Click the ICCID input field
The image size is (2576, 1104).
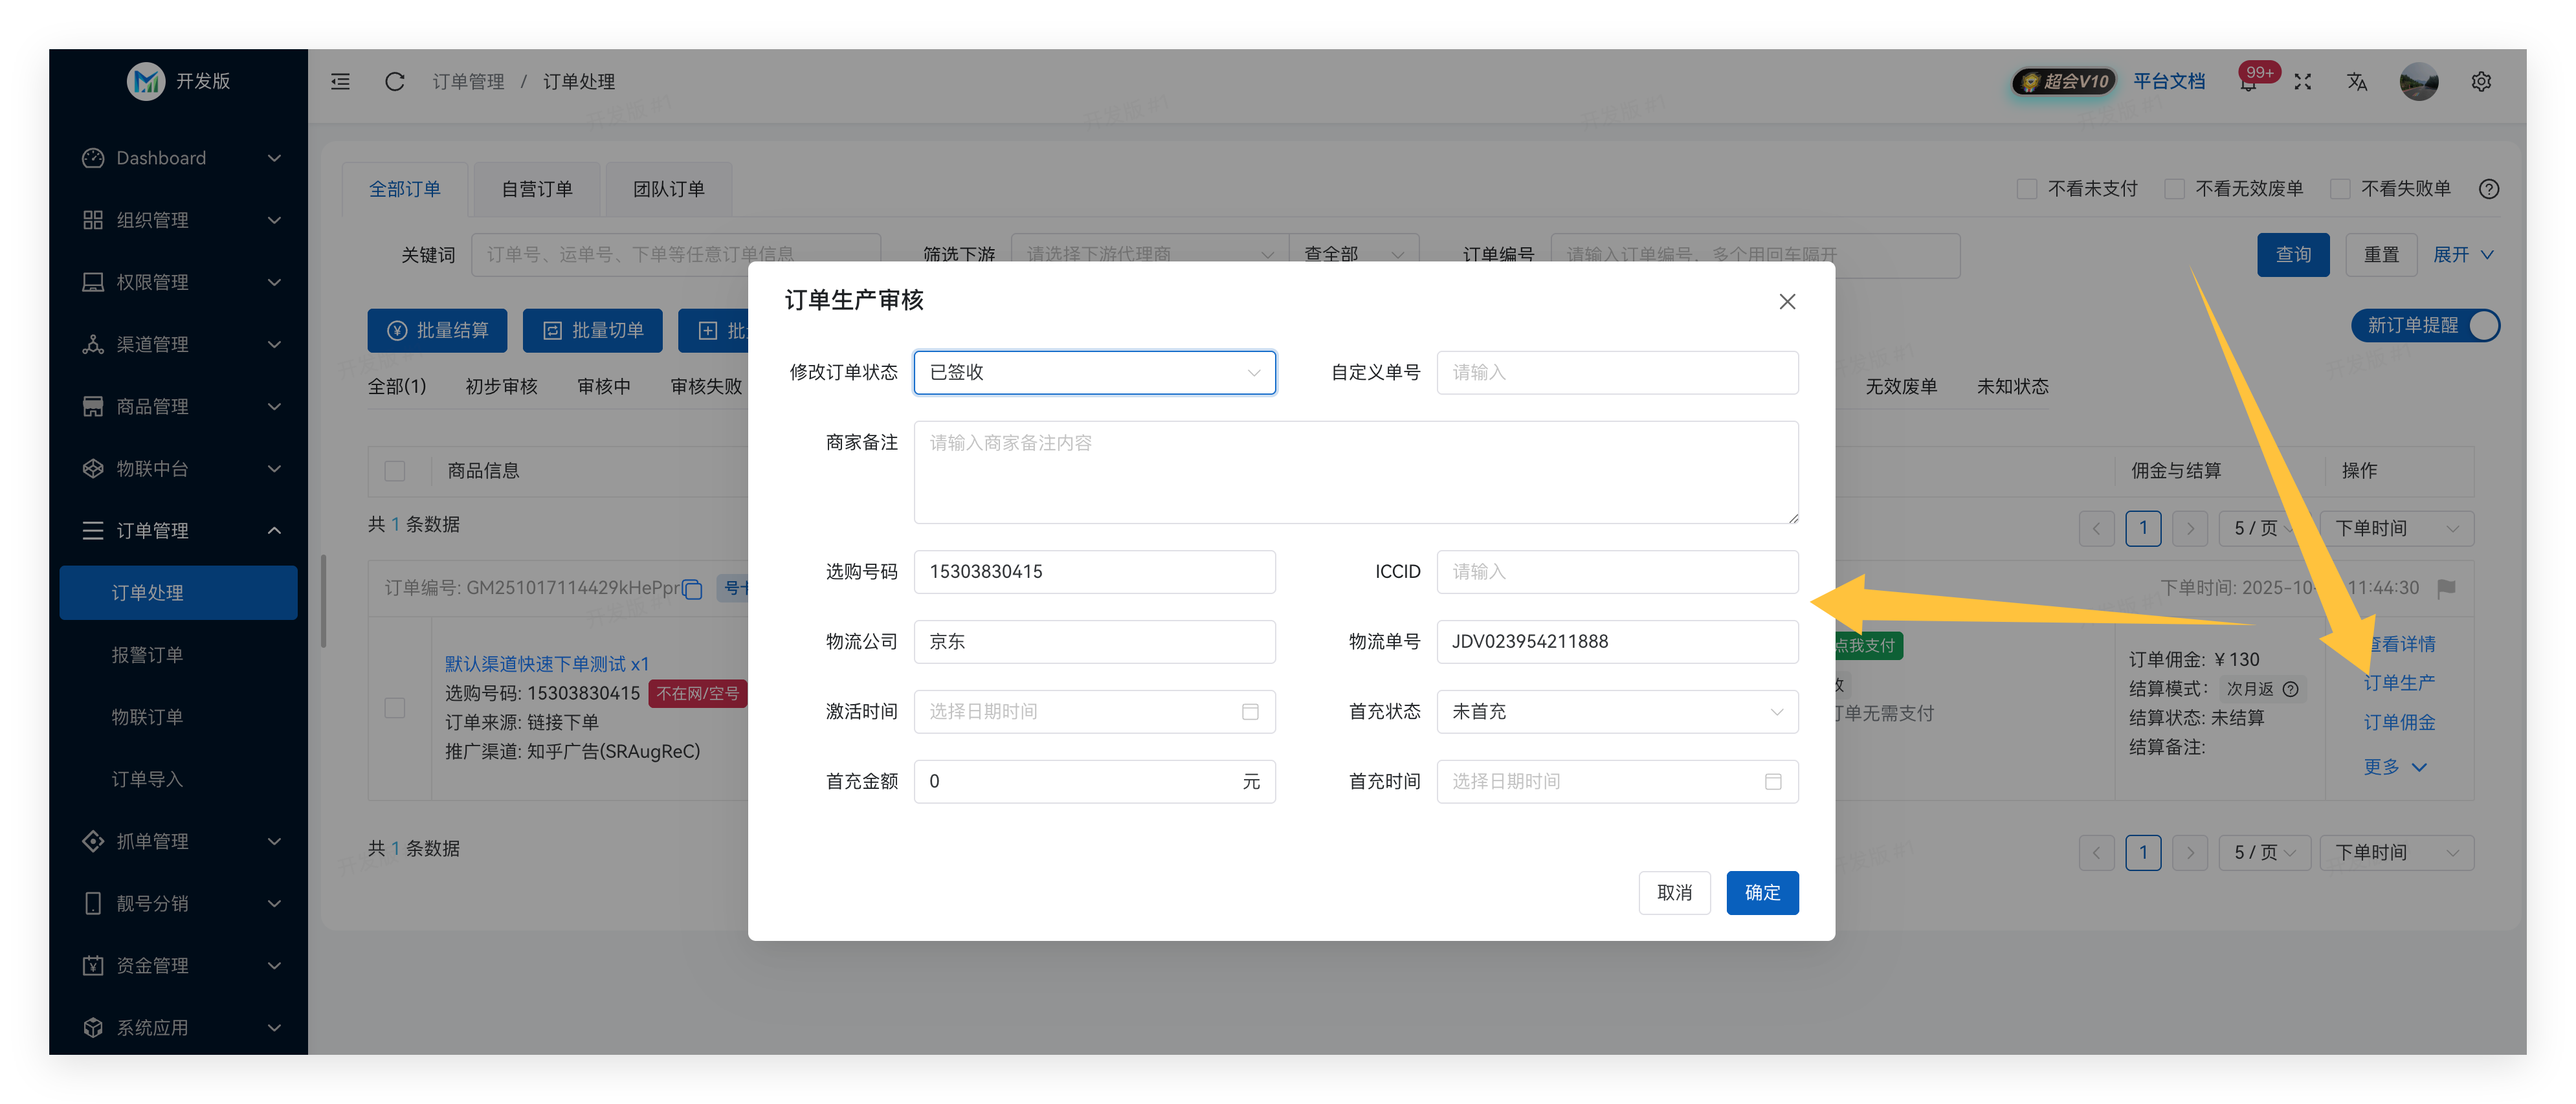pos(1617,572)
